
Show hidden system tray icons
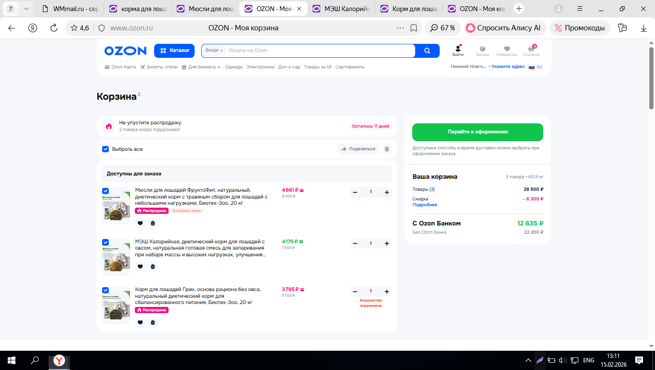[528, 360]
